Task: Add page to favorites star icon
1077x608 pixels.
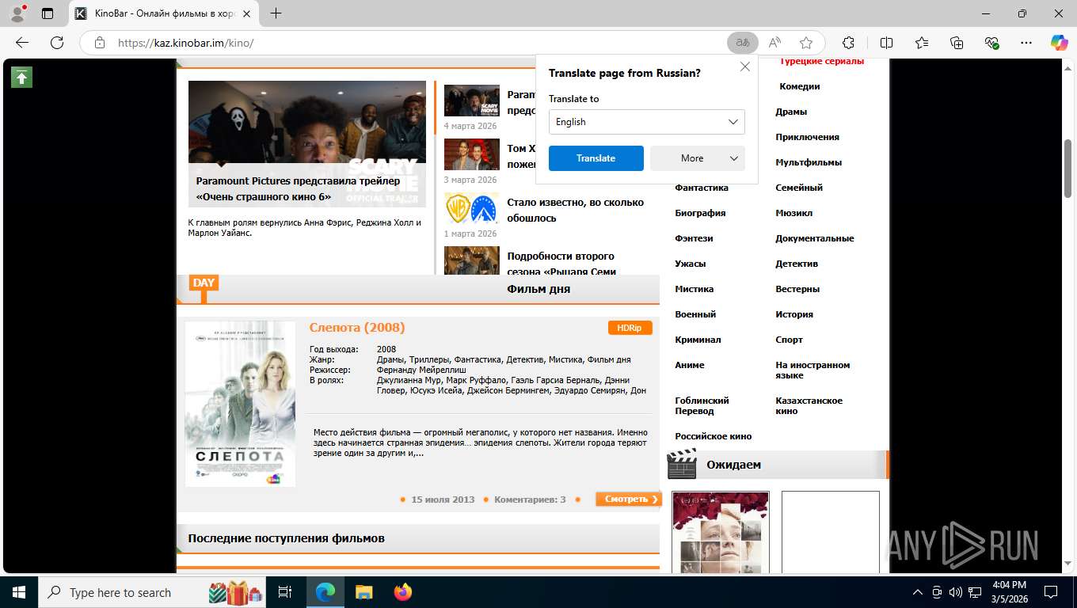Action: click(806, 43)
